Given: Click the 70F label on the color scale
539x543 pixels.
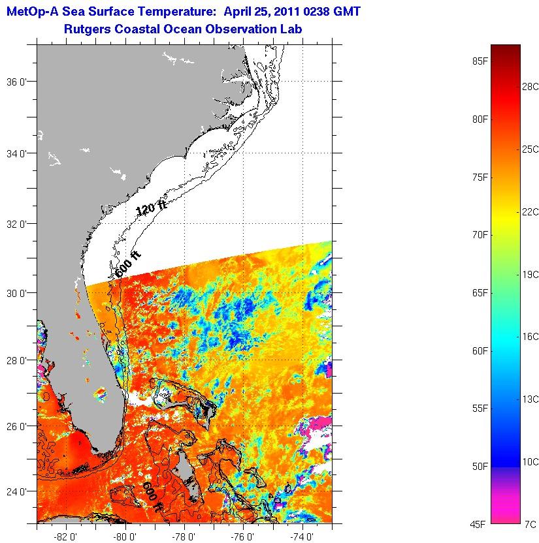Looking at the screenshot, I should [480, 235].
